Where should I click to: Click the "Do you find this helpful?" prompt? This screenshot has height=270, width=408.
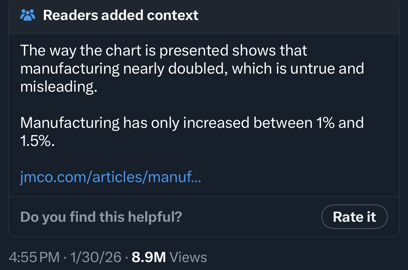pos(101,217)
